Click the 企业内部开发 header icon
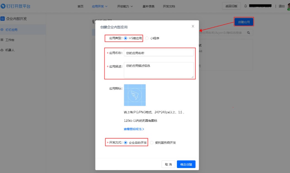290x173 pixels. pos(3,19)
